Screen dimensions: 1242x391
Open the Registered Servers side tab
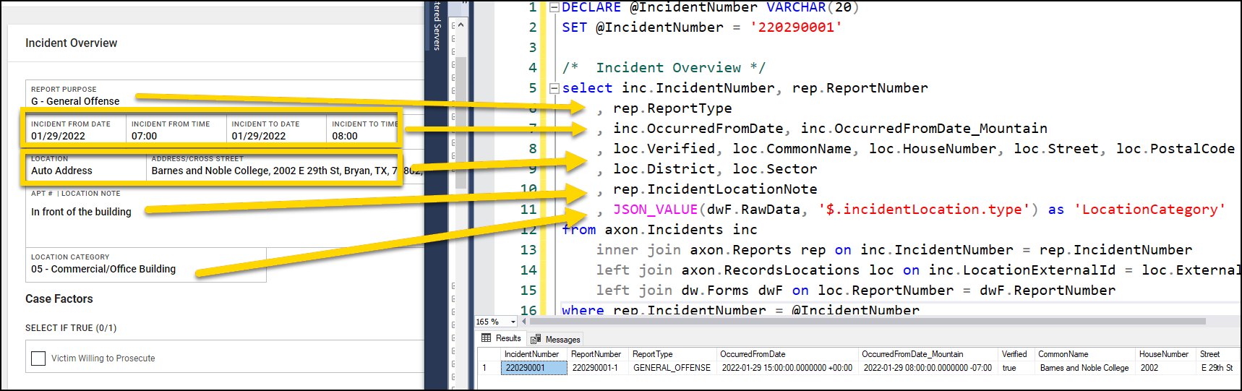tap(437, 26)
